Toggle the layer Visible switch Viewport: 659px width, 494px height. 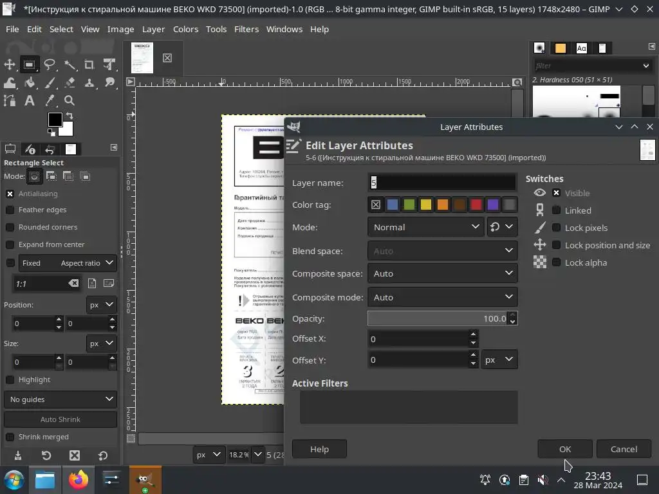pos(556,193)
